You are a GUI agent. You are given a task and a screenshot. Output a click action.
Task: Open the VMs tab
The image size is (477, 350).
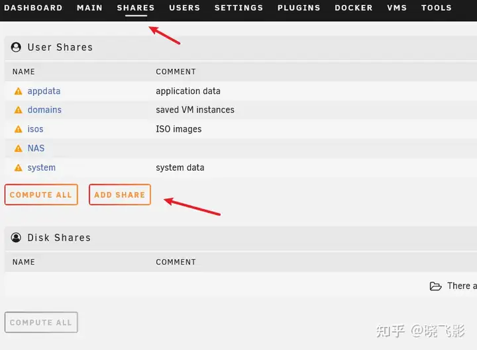[397, 8]
